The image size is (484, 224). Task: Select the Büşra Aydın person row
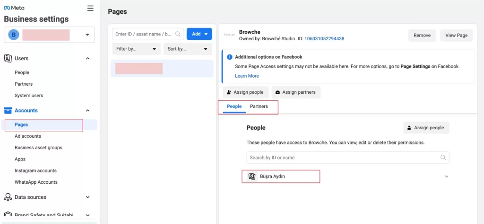tap(347, 176)
